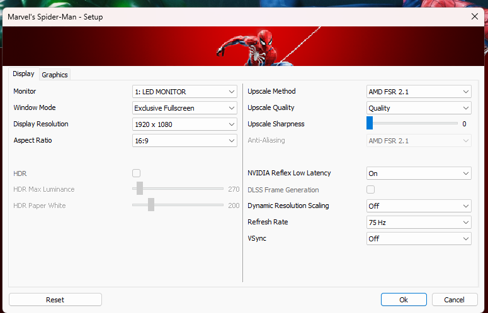Click the disabled Anti-Aliasing dropdown
Screen dimensions: 488x313
click(419, 141)
